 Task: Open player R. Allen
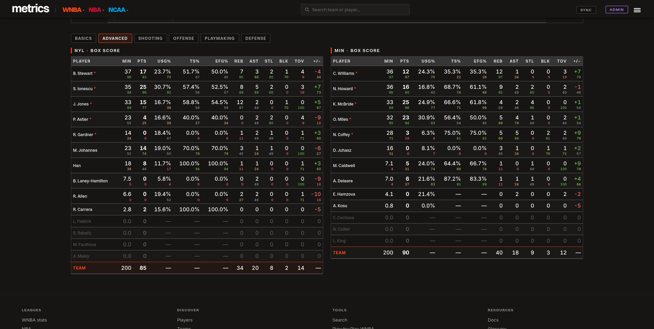(80, 196)
